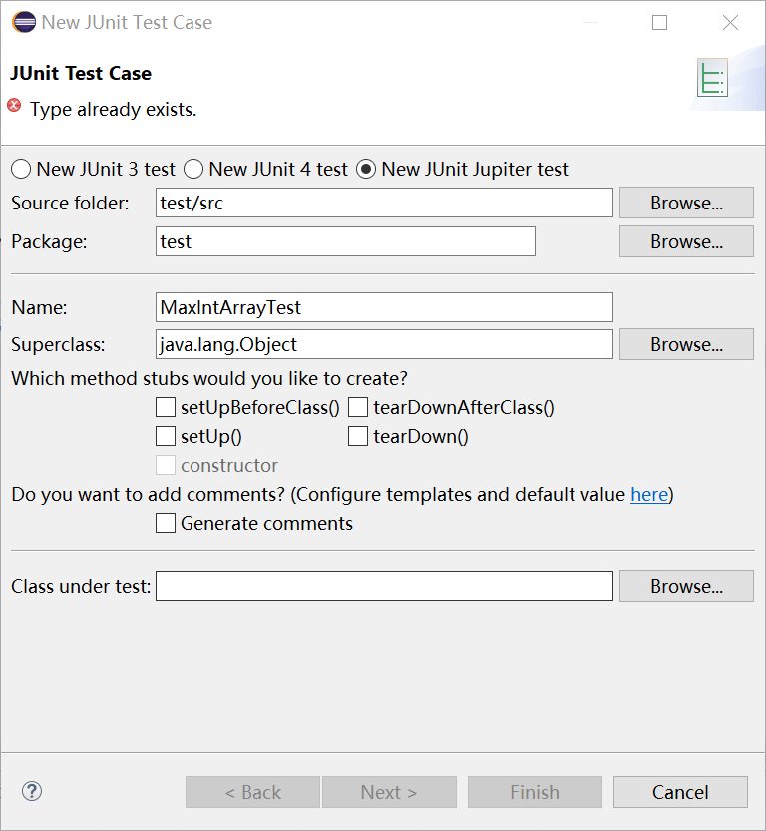
Task: Browse for the superclass
Action: (x=686, y=344)
